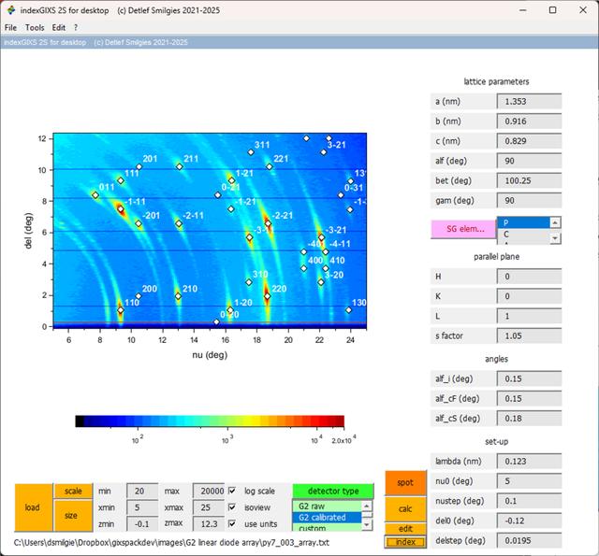Click the scale button

73,491
